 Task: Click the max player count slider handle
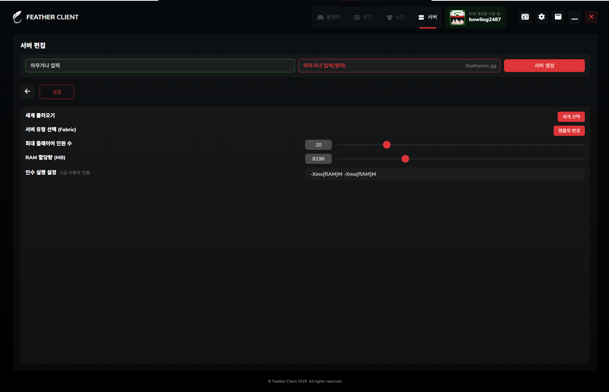click(387, 144)
